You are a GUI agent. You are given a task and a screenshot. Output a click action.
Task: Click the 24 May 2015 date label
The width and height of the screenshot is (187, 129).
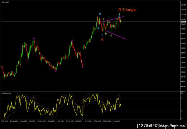108,121
